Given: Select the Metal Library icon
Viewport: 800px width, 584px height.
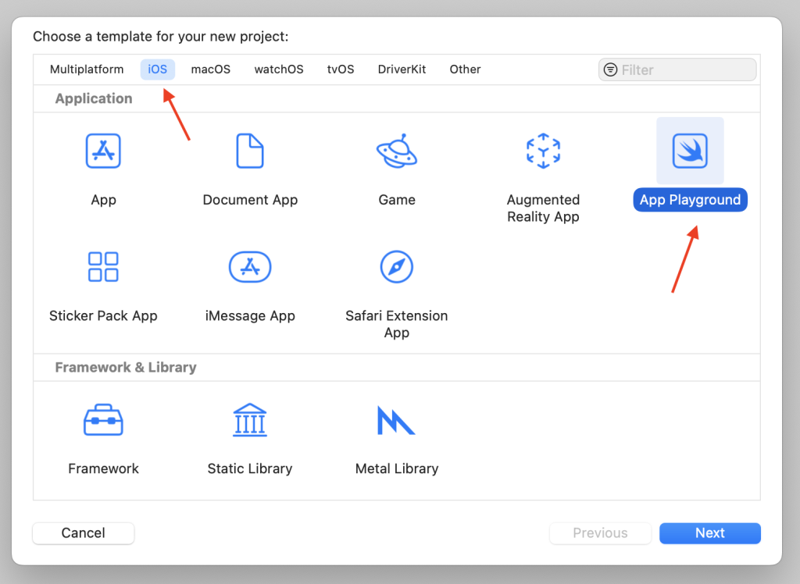Looking at the screenshot, I should tap(397, 420).
